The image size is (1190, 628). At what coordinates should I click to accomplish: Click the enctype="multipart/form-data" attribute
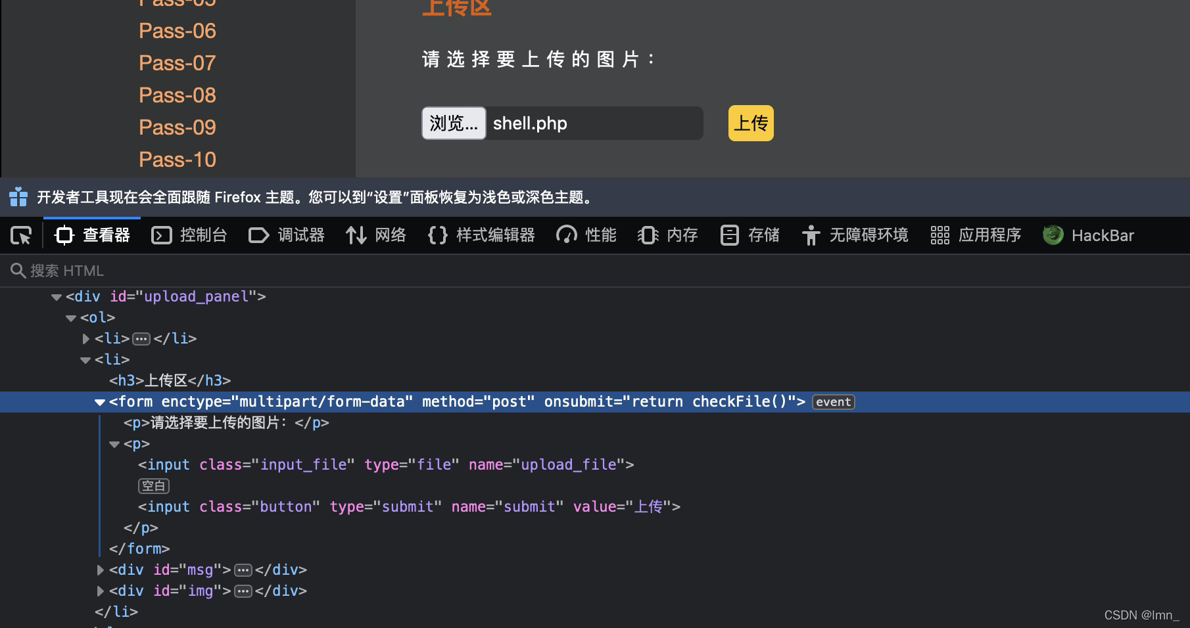tap(287, 402)
